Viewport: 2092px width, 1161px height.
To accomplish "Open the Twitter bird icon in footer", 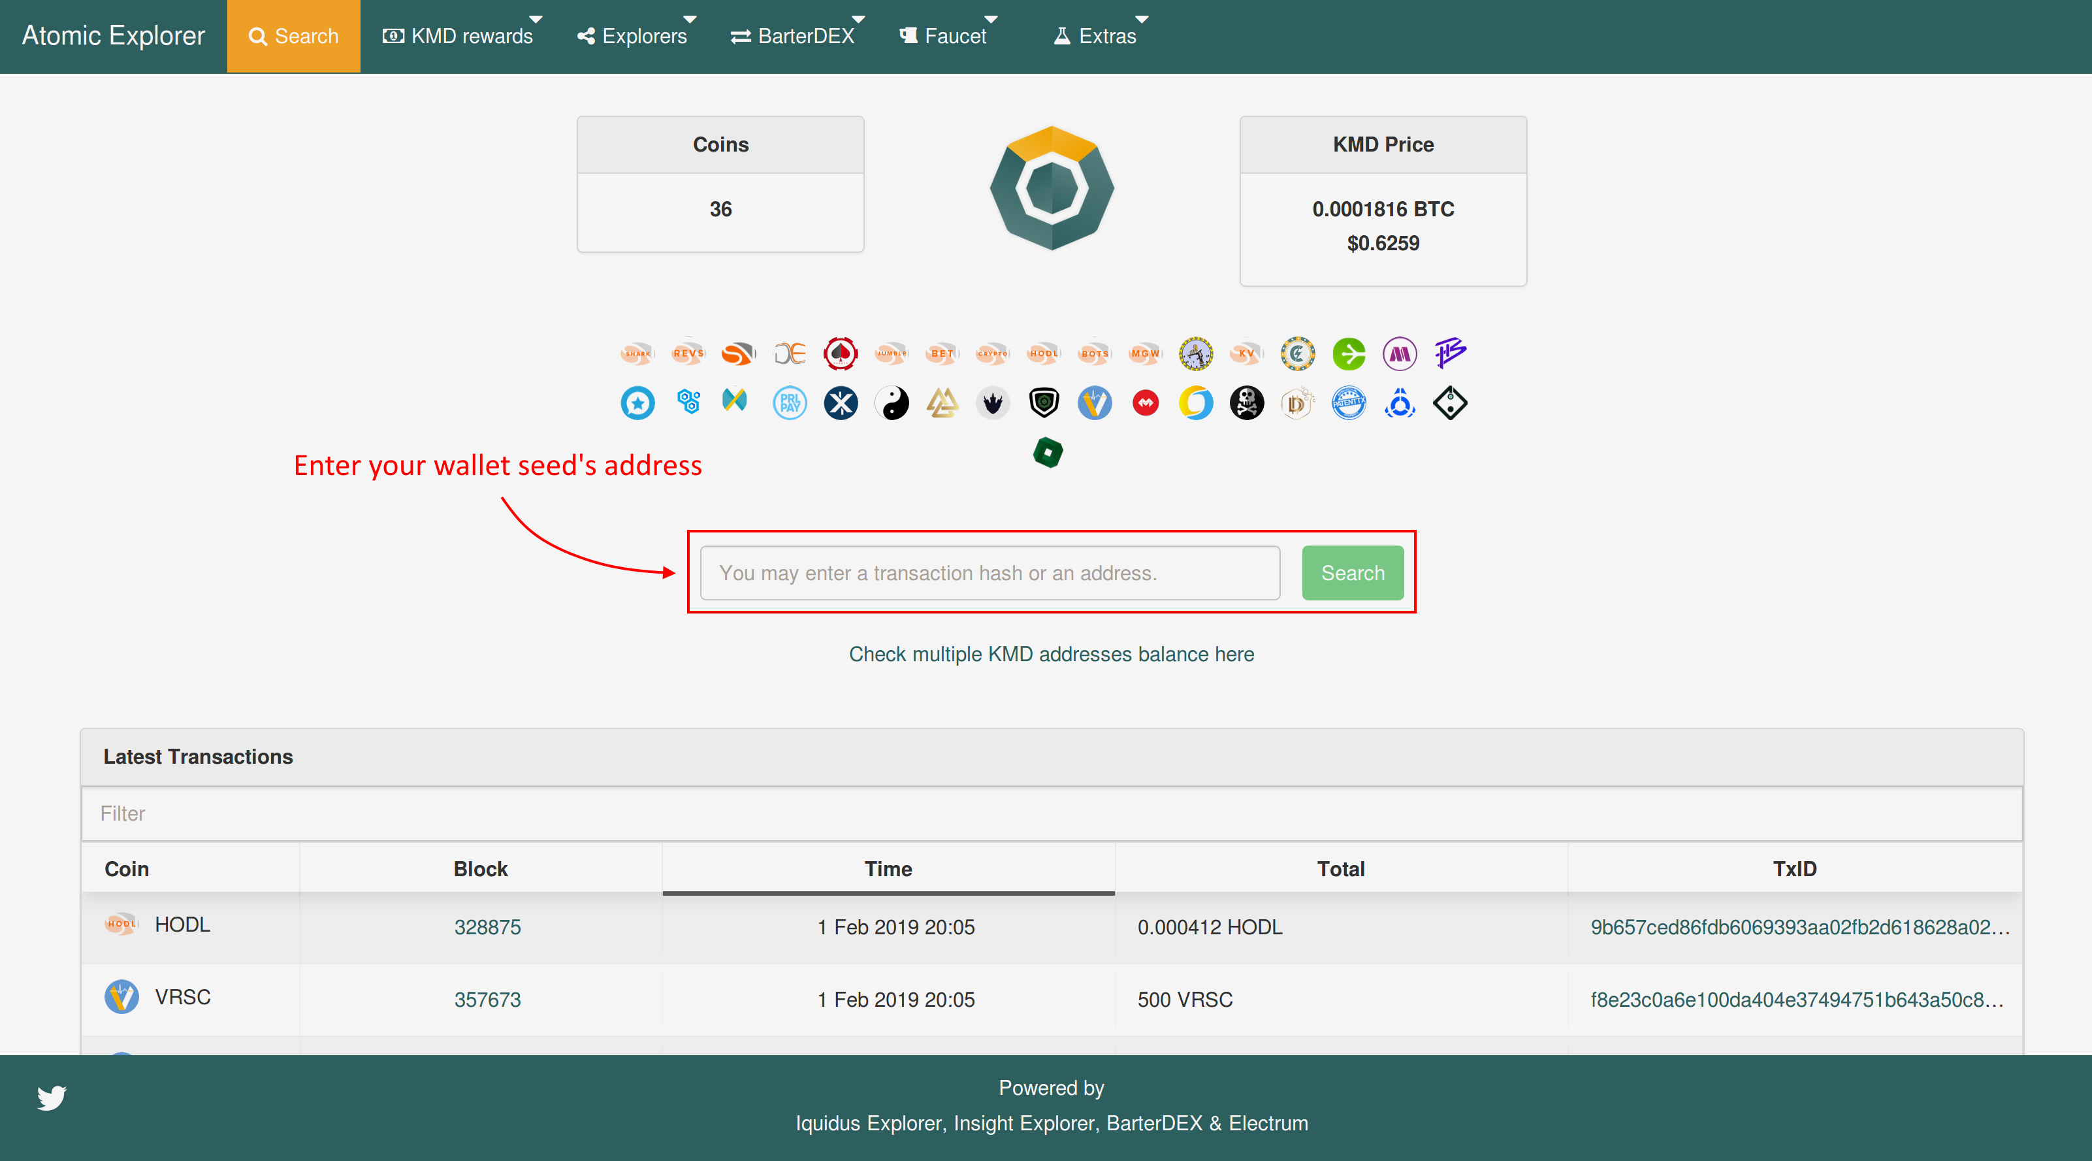I will [x=52, y=1098].
